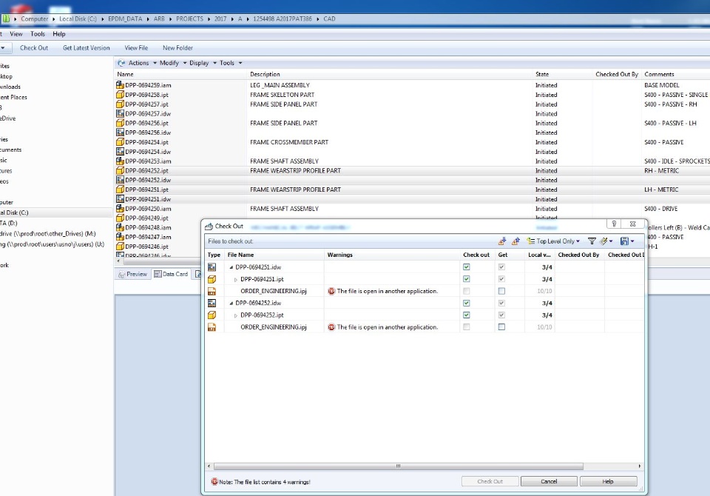Click the refresh icon beside Actions menu
This screenshot has height=496, width=710.
click(x=121, y=63)
